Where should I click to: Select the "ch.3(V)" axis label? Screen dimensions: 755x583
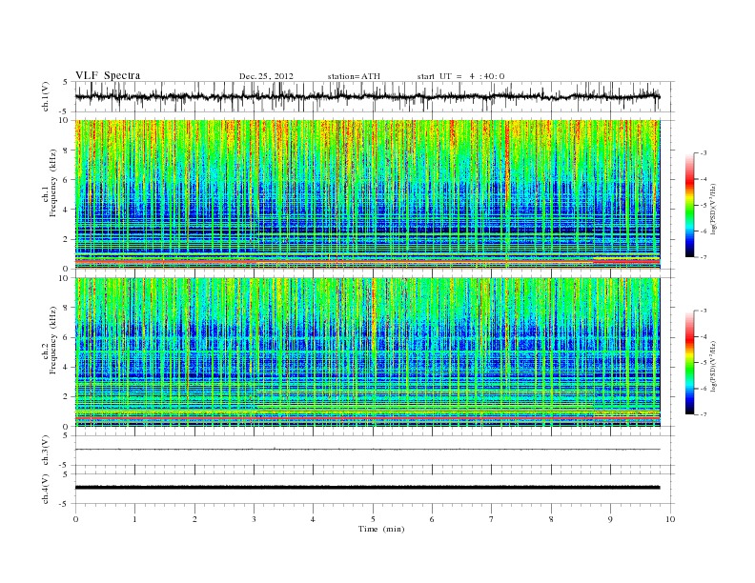point(46,451)
